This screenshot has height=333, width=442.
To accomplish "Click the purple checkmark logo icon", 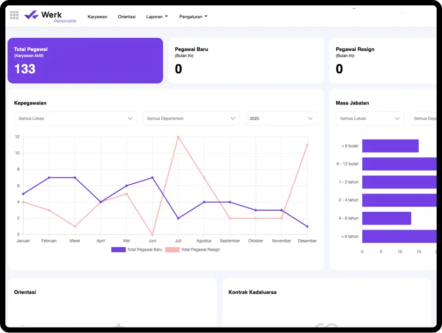I will [31, 15].
